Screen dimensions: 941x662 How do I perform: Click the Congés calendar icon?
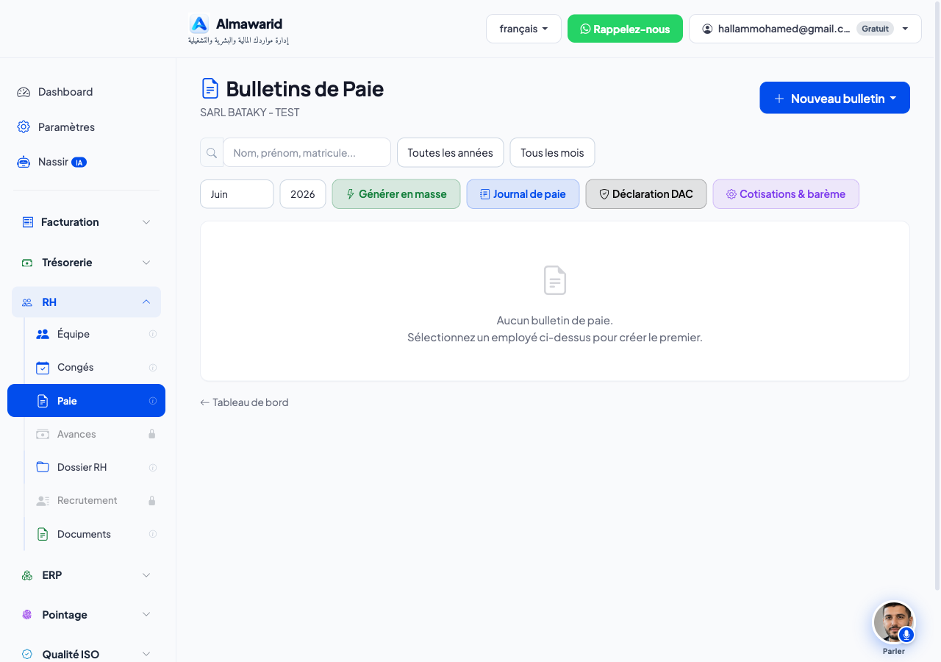(43, 367)
